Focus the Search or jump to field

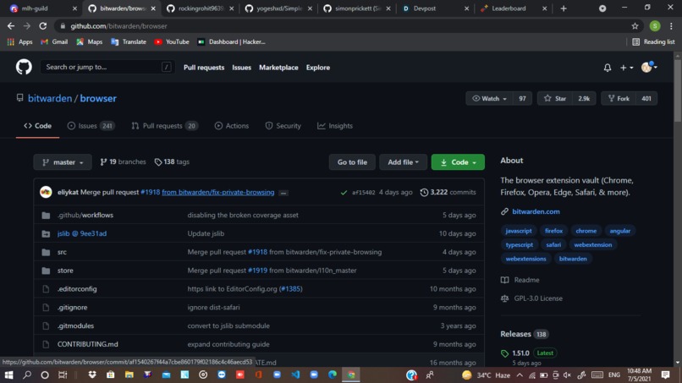pyautogui.click(x=107, y=67)
